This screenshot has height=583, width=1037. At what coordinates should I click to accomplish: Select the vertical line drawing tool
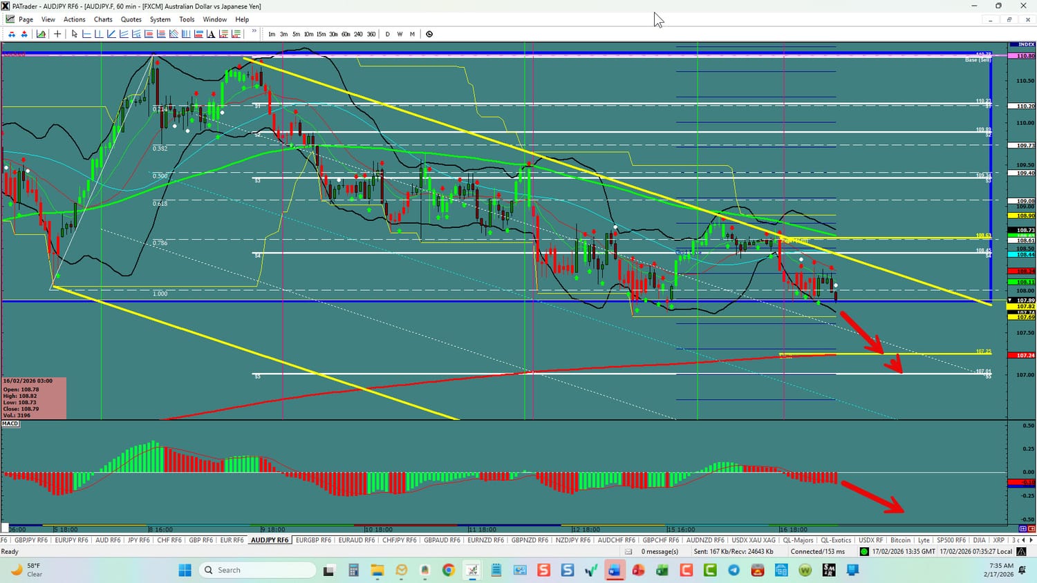99,34
